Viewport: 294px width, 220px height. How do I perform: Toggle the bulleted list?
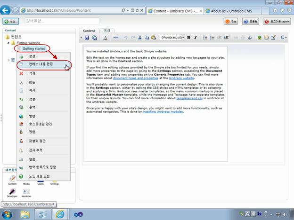(205, 38)
